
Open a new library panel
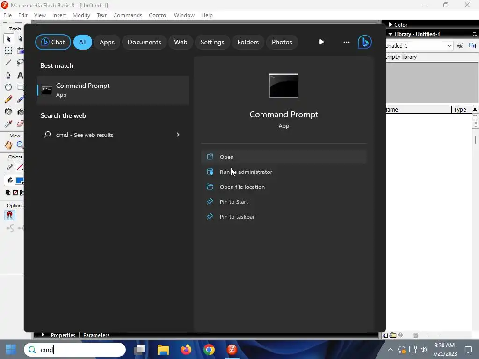[472, 46]
